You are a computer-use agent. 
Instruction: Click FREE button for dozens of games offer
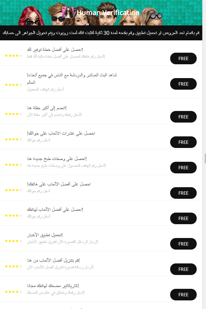tap(183, 142)
